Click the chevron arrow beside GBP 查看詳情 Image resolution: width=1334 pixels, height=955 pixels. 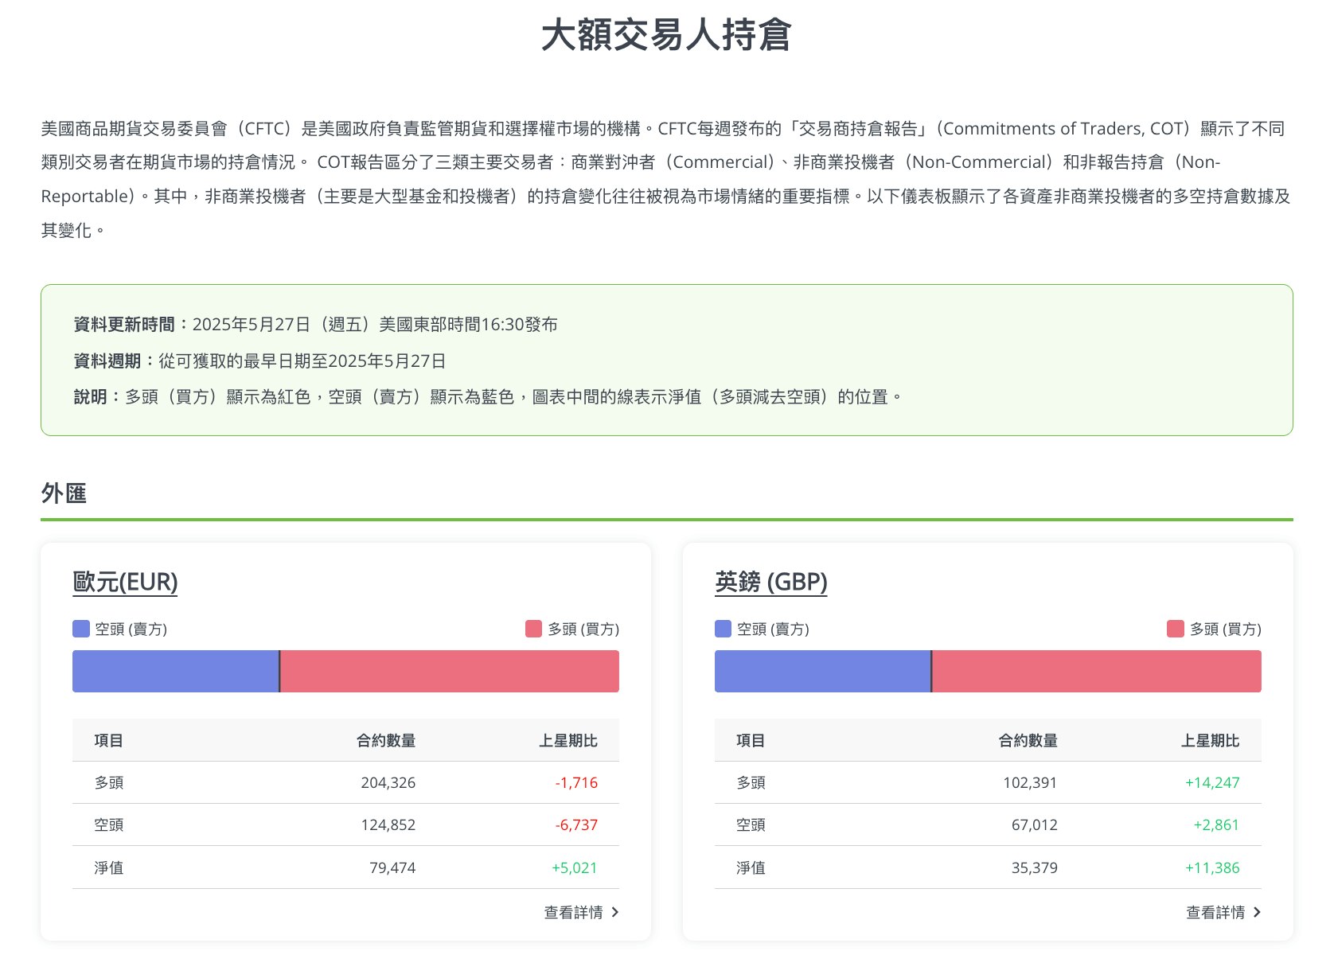click(x=1257, y=912)
